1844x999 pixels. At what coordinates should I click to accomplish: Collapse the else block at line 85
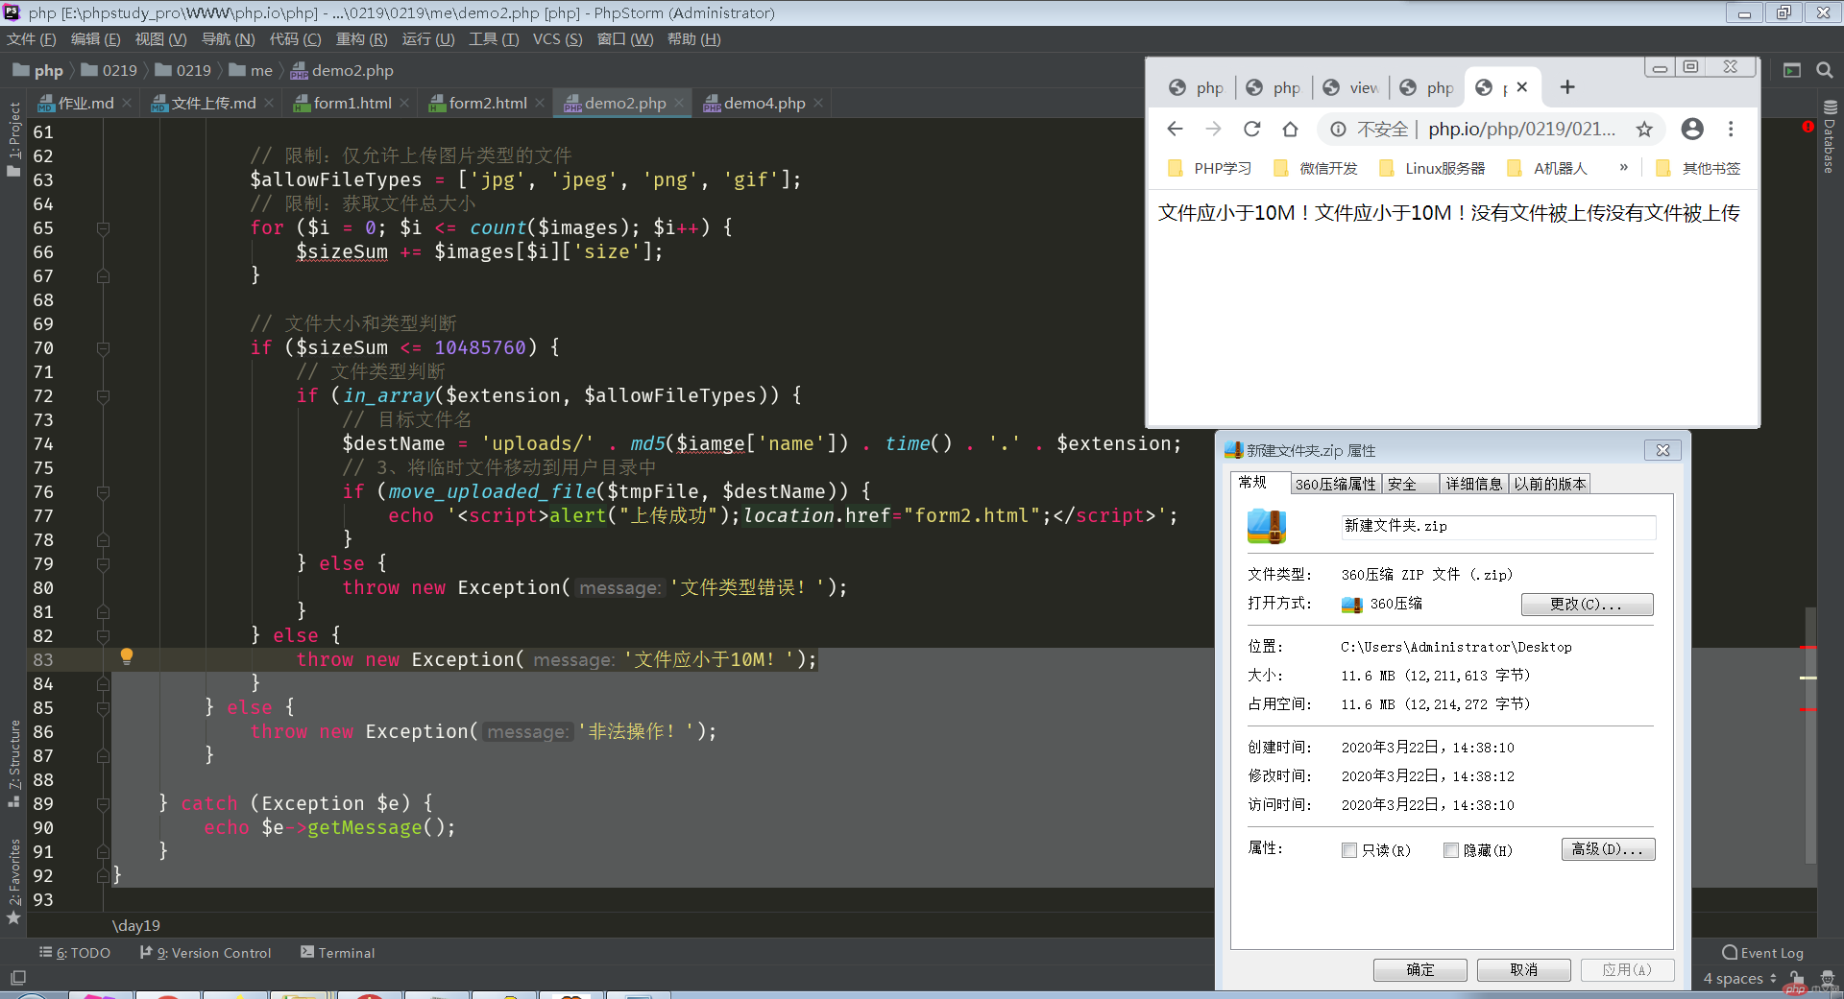click(103, 708)
